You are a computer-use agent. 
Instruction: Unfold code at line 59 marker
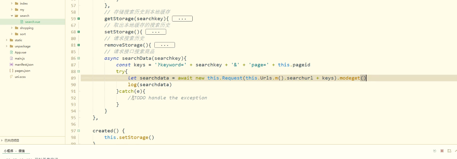coord(78,19)
